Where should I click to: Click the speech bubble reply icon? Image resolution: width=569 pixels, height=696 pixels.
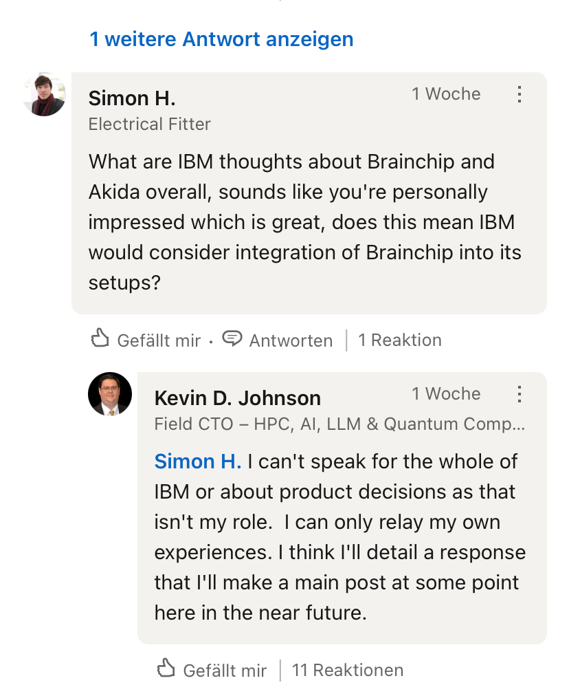(233, 338)
